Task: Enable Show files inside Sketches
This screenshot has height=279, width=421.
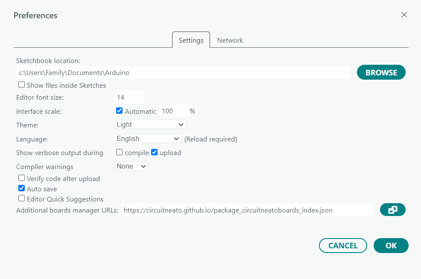Action: coord(21,85)
